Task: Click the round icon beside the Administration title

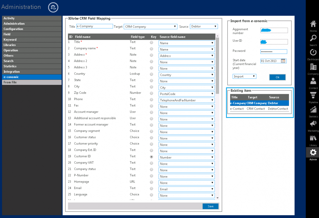Action: [53, 7]
